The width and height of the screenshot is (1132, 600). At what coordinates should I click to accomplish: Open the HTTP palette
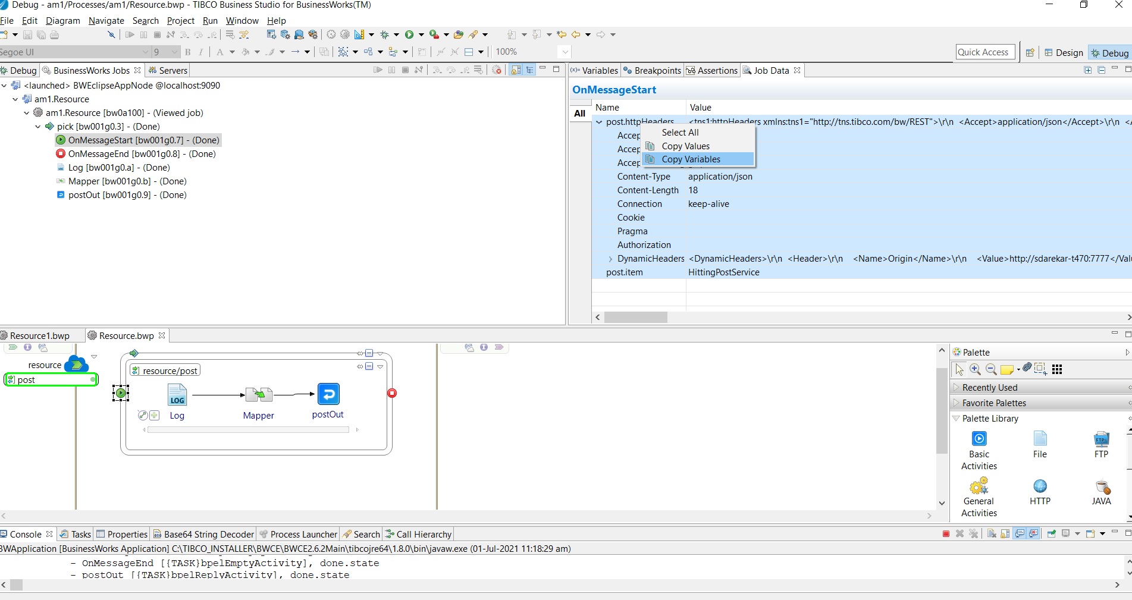tap(1040, 492)
